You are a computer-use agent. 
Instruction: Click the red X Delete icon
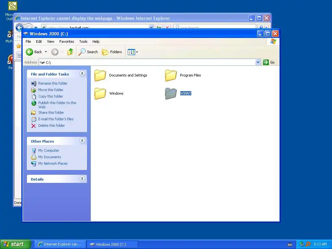(x=33, y=126)
